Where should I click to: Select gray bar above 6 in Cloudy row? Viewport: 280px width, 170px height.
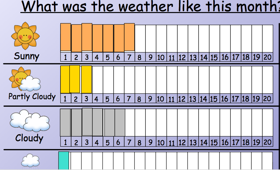coord(120,122)
